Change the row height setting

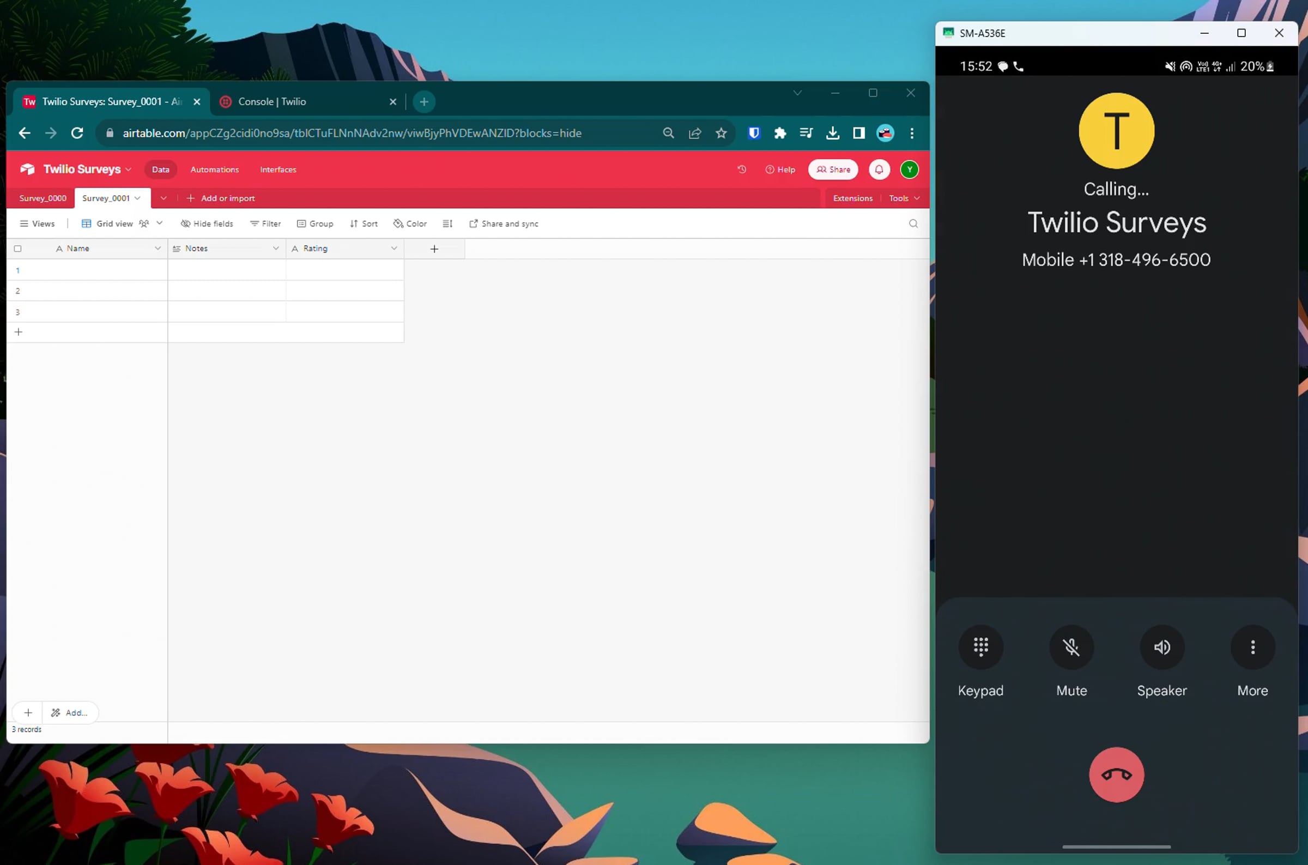click(x=447, y=223)
